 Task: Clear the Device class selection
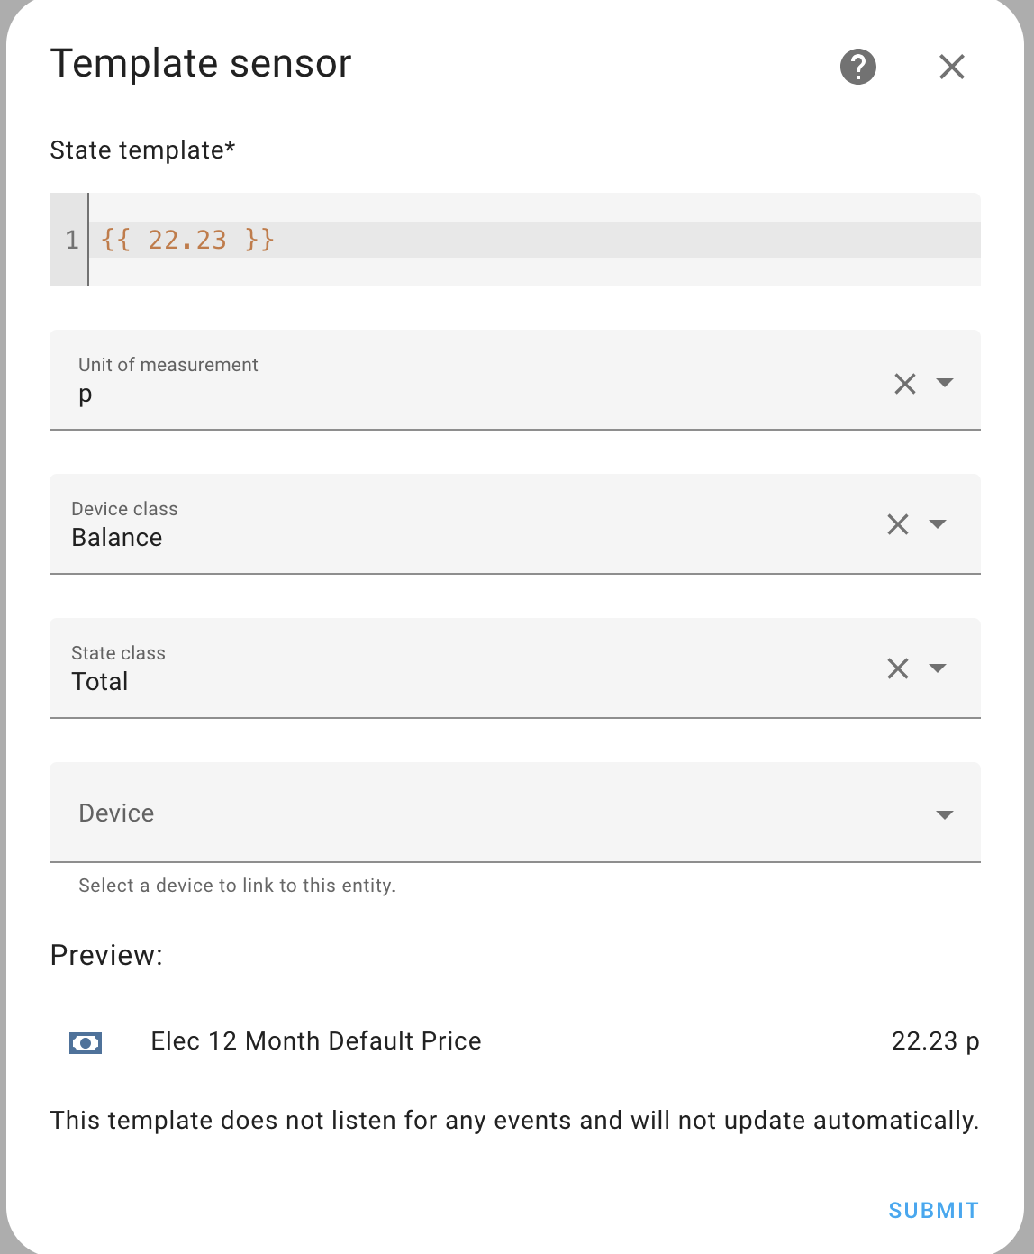[x=897, y=524]
